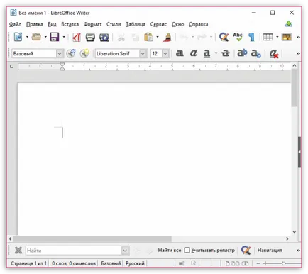Screen dimensions: 308x274
Task: Open the 'Таблица' menu
Action: pyautogui.click(x=136, y=24)
